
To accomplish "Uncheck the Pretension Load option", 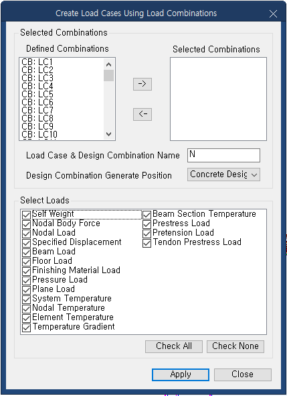I will coord(147,234).
